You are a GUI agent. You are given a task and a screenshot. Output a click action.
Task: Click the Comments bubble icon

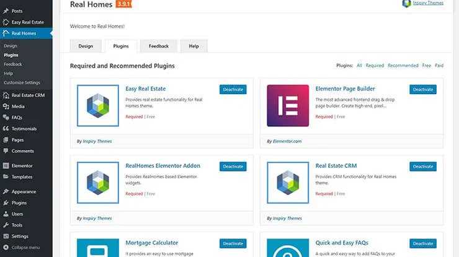click(6, 151)
